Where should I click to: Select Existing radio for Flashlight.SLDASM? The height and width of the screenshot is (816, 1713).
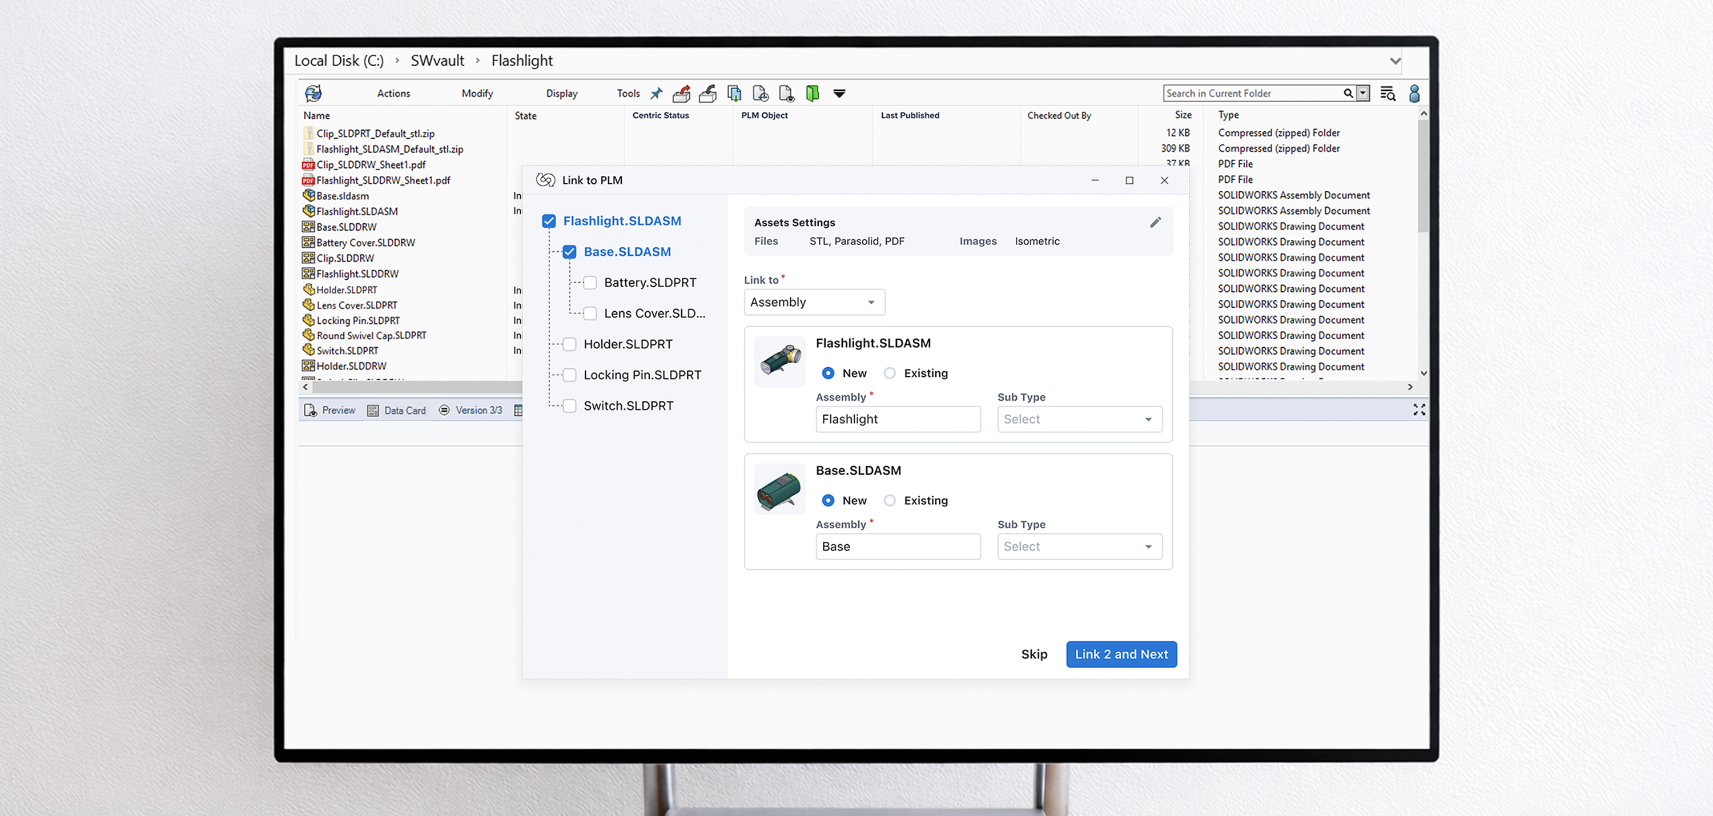pyautogui.click(x=890, y=373)
